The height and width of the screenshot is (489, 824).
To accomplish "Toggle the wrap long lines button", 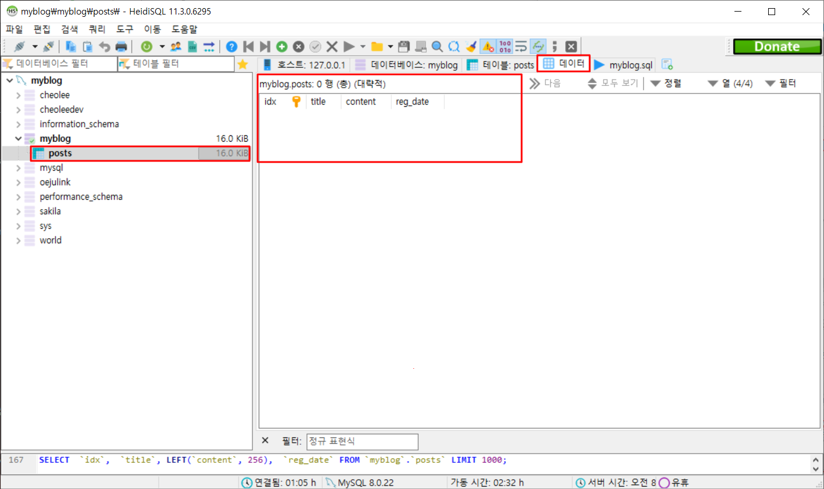I will click(x=521, y=46).
